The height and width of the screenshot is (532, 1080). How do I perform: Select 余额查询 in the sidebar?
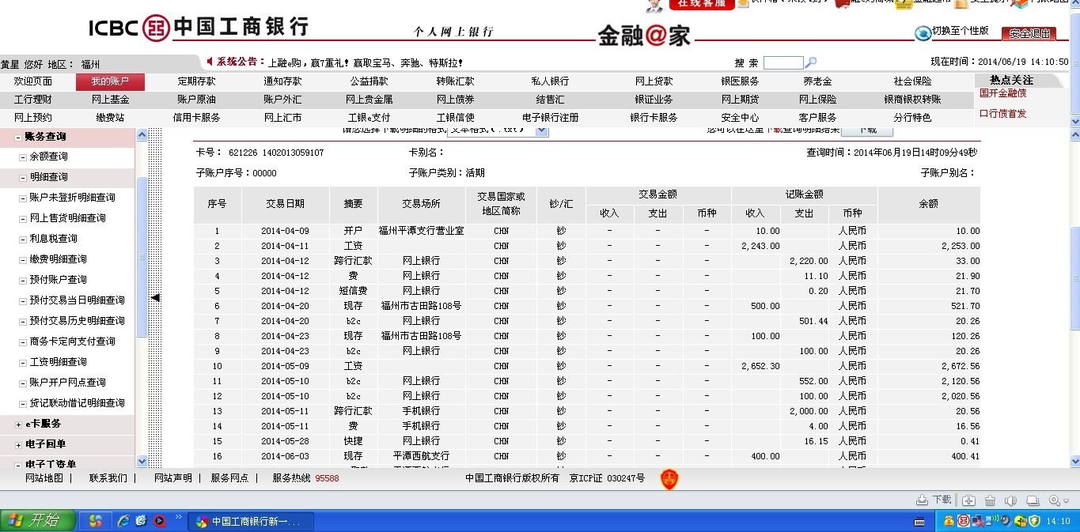(49, 157)
